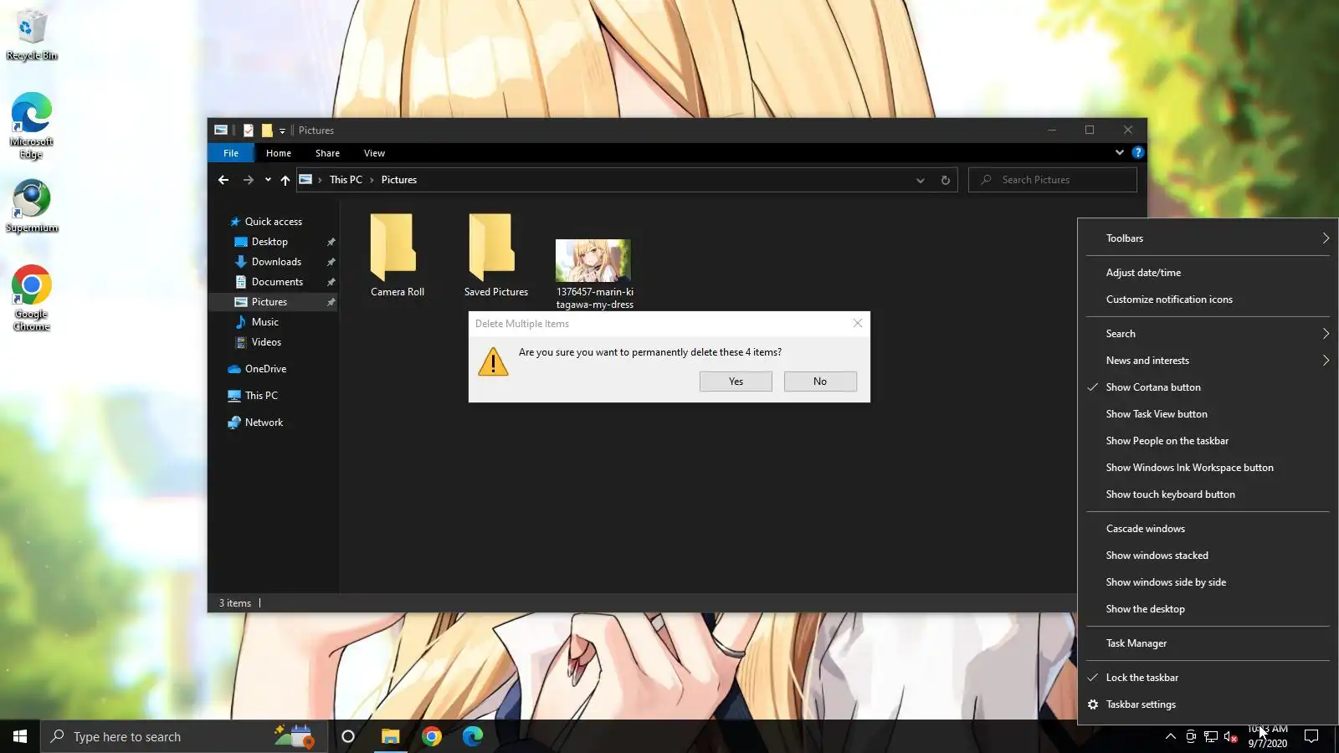This screenshot has width=1339, height=753.
Task: Enable Show Windows Ink Workspace button
Action: click(1208, 468)
